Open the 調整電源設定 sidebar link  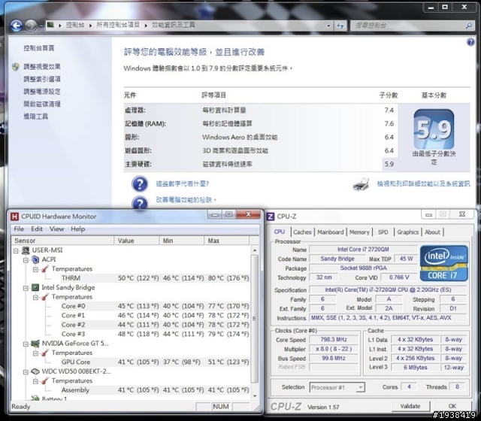pos(42,92)
